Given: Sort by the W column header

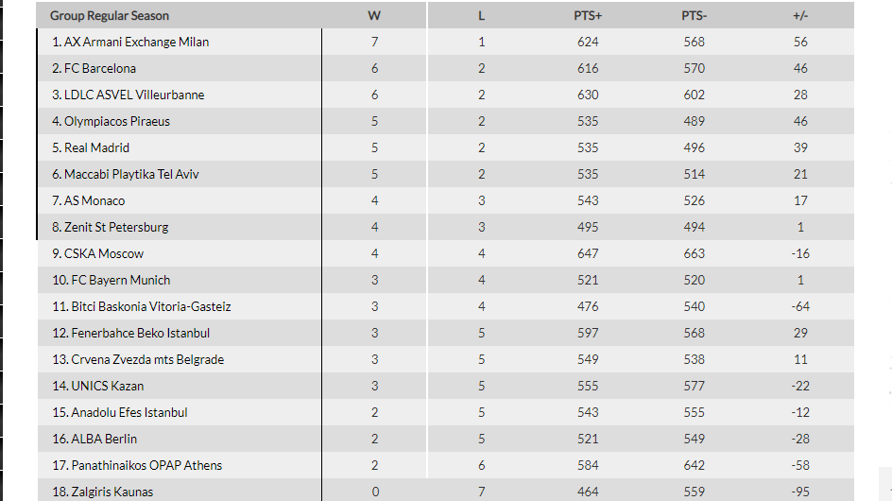Looking at the screenshot, I should 374,15.
